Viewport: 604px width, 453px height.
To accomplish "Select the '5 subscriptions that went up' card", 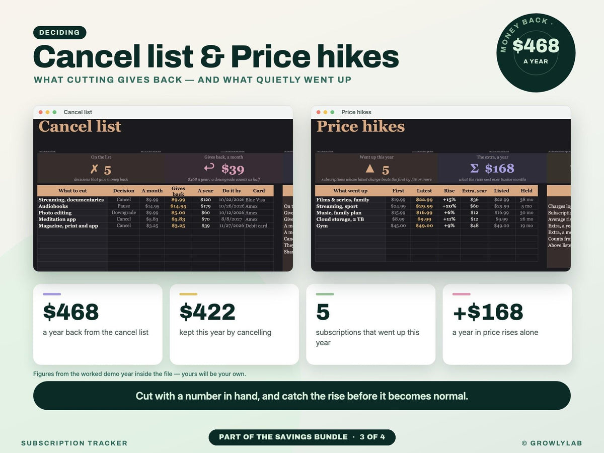I will [370, 324].
